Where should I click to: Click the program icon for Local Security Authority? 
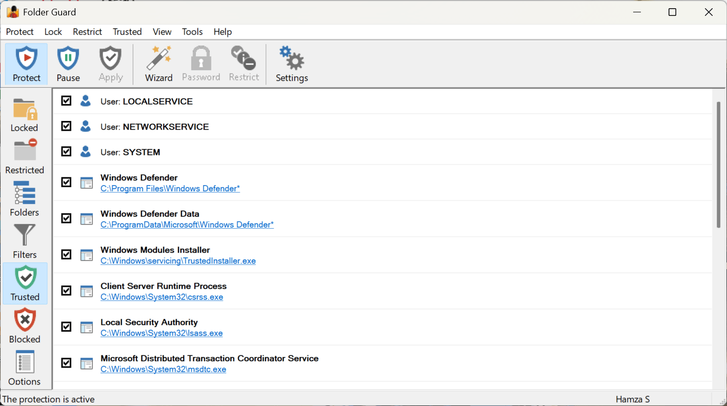tap(87, 327)
